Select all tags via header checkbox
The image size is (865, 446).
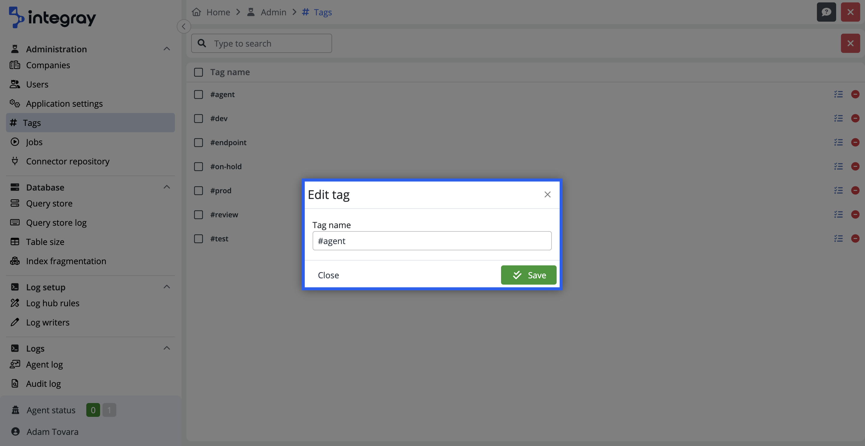pos(198,72)
